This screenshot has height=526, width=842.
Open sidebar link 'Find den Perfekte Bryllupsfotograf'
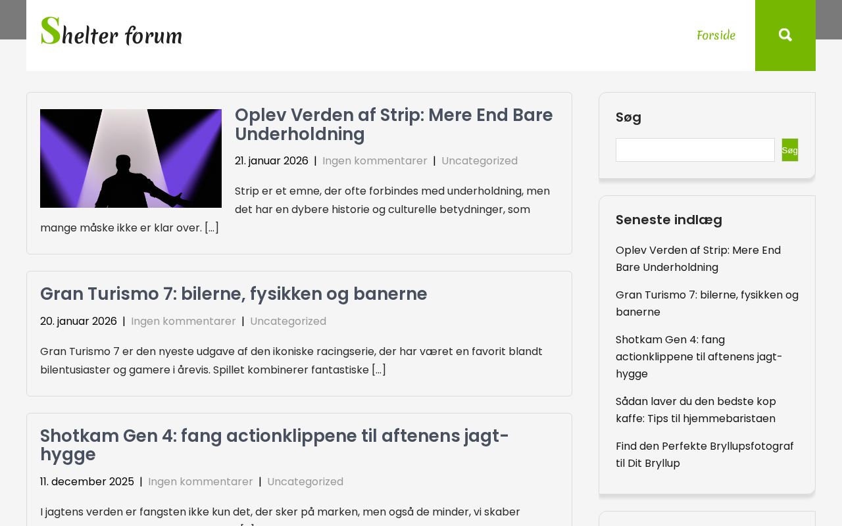click(705, 455)
